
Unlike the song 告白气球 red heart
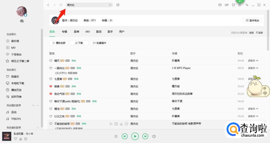(x=51, y=94)
